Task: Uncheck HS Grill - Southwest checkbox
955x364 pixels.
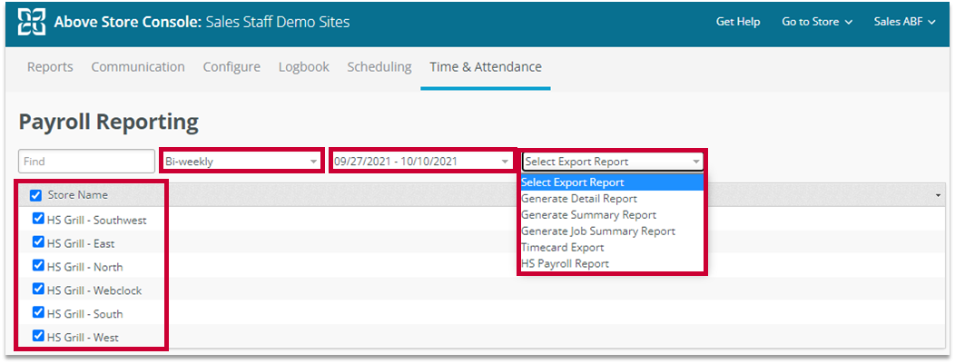Action: coord(38,219)
